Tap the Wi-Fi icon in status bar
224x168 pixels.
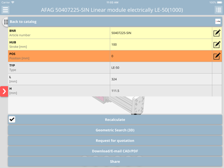[13, 2]
